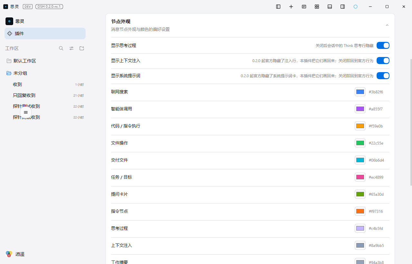Toggle the right panel layout icon
Image resolution: width=412 pixels, height=264 pixels.
coord(343,6)
